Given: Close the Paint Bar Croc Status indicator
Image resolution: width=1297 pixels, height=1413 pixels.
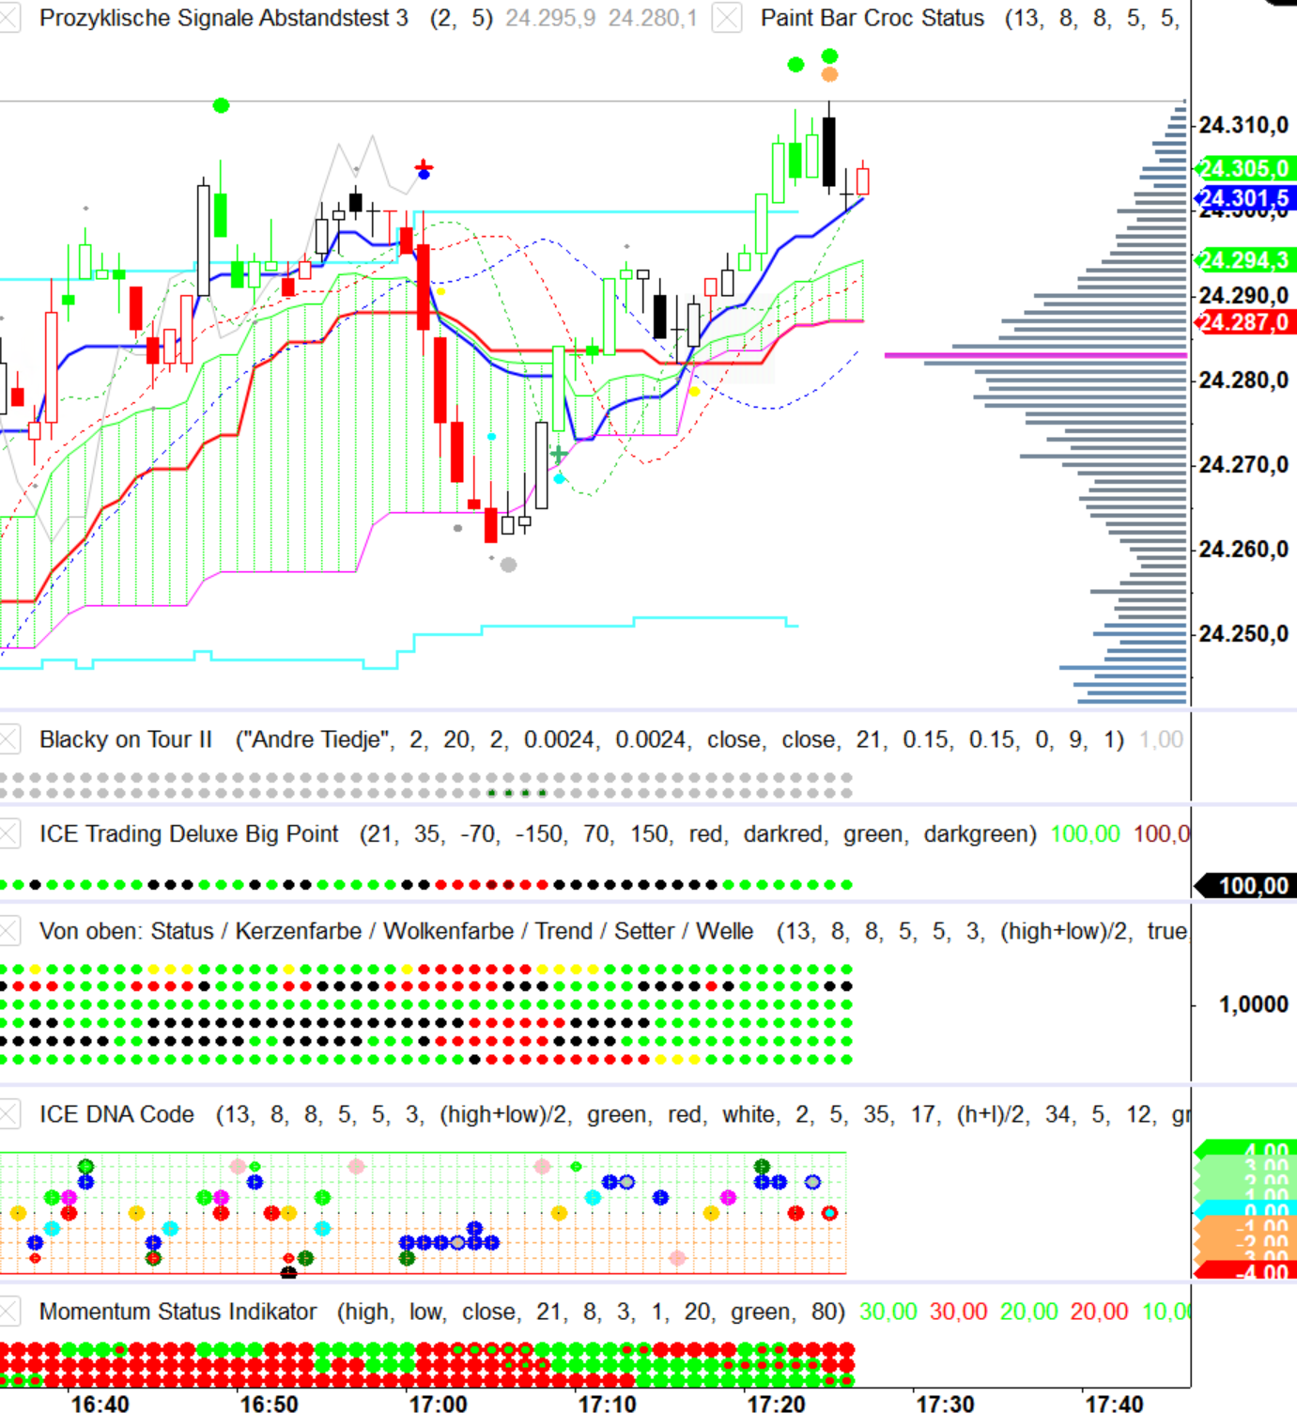Looking at the screenshot, I should [x=727, y=18].
